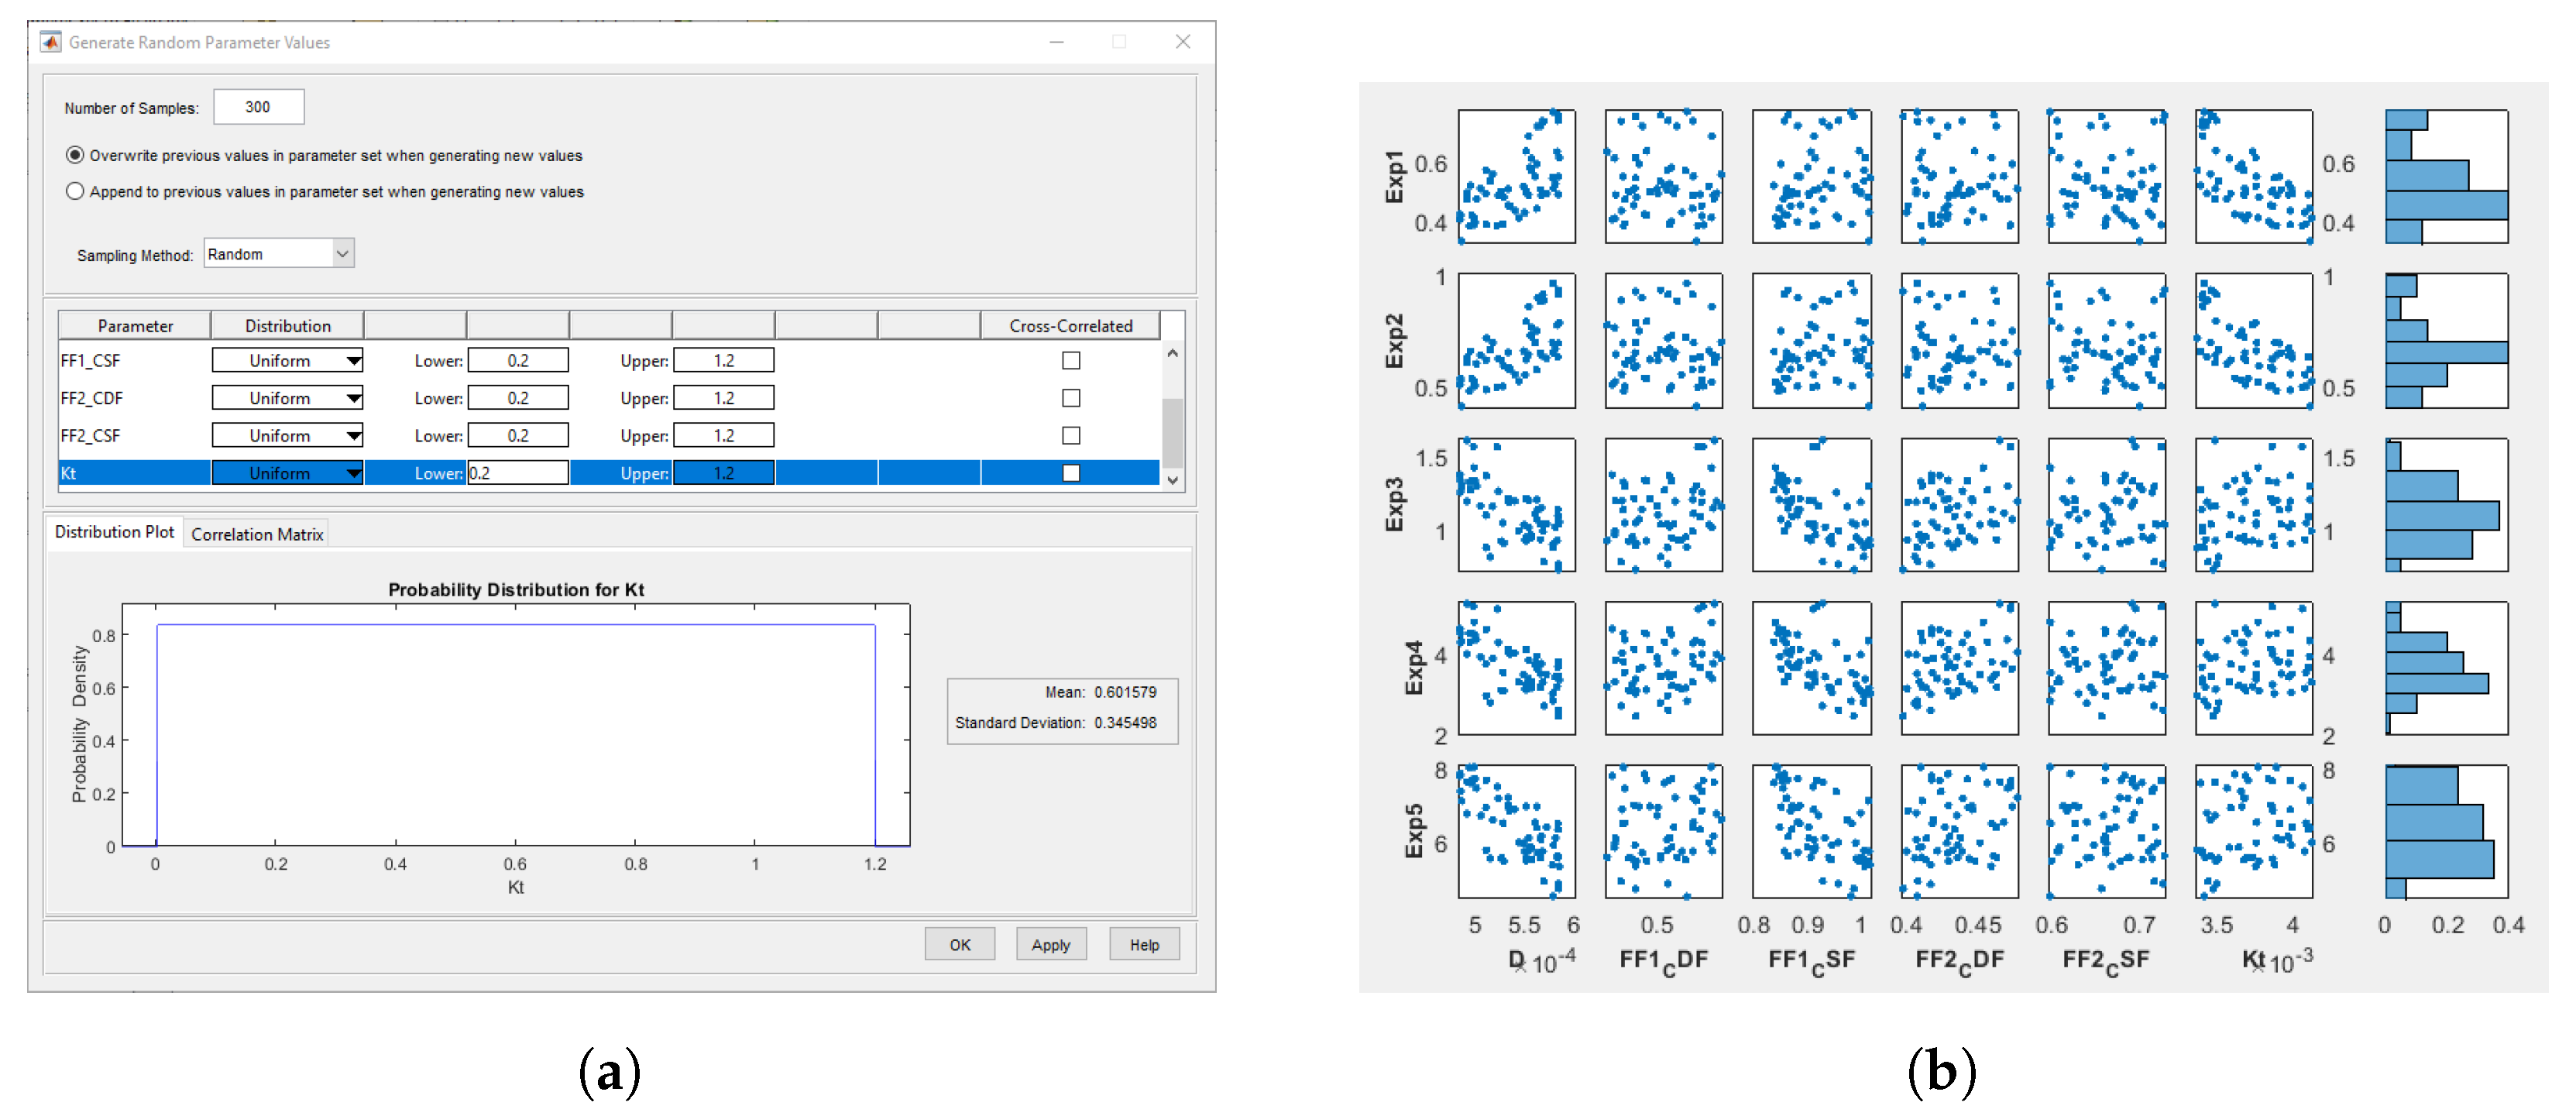Click the Help button

coord(1144,944)
